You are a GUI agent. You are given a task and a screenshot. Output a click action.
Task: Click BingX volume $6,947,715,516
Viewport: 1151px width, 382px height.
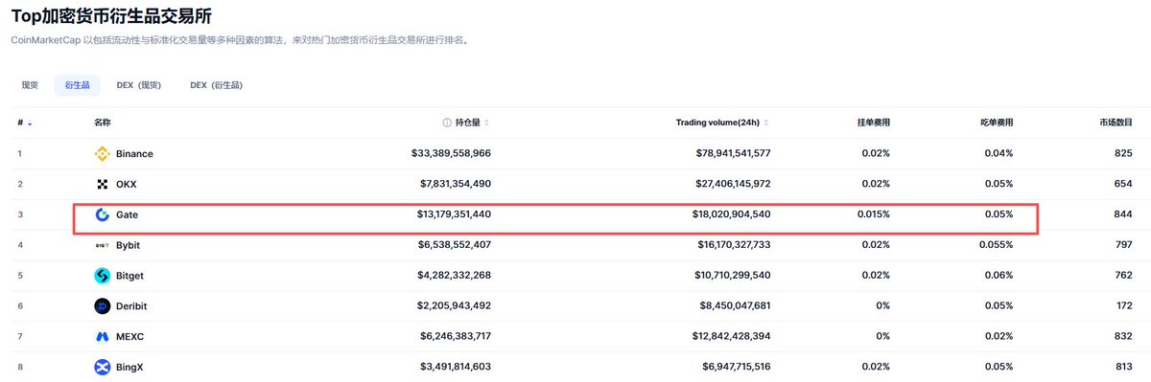pos(736,367)
